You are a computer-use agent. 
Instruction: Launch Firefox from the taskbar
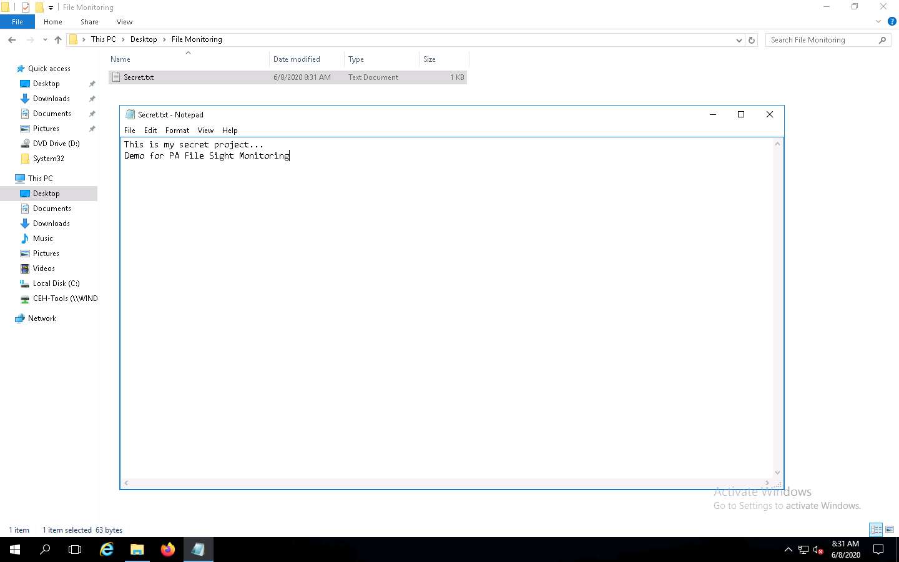(x=168, y=550)
